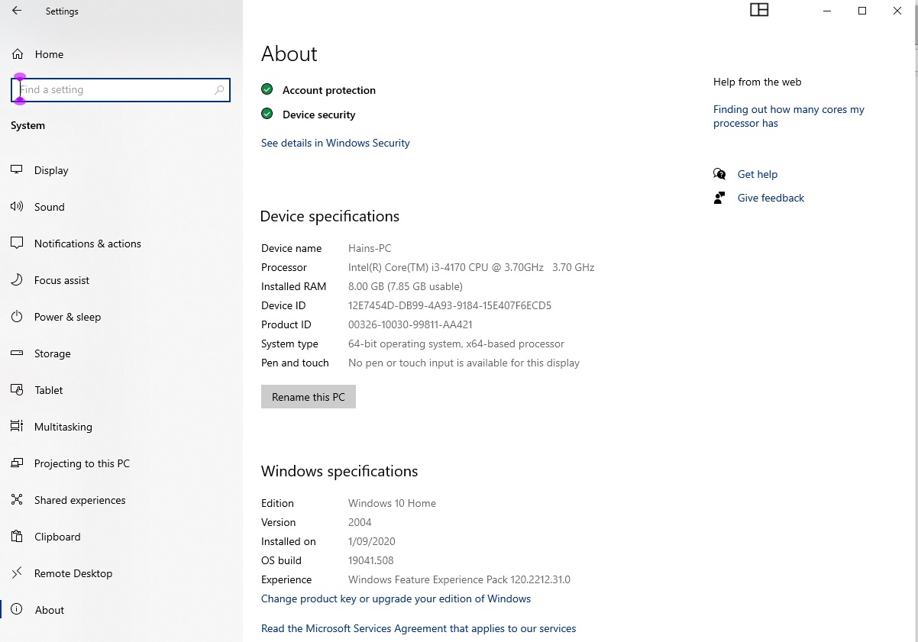
Task: Click the Product ID 00326-10030-99811-AA421
Action: (x=410, y=324)
